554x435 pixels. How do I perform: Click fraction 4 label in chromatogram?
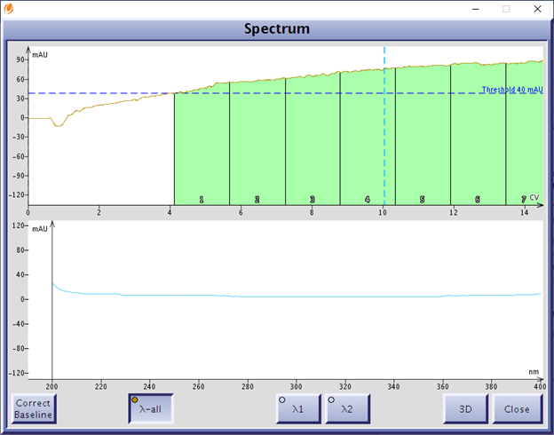[x=368, y=200]
